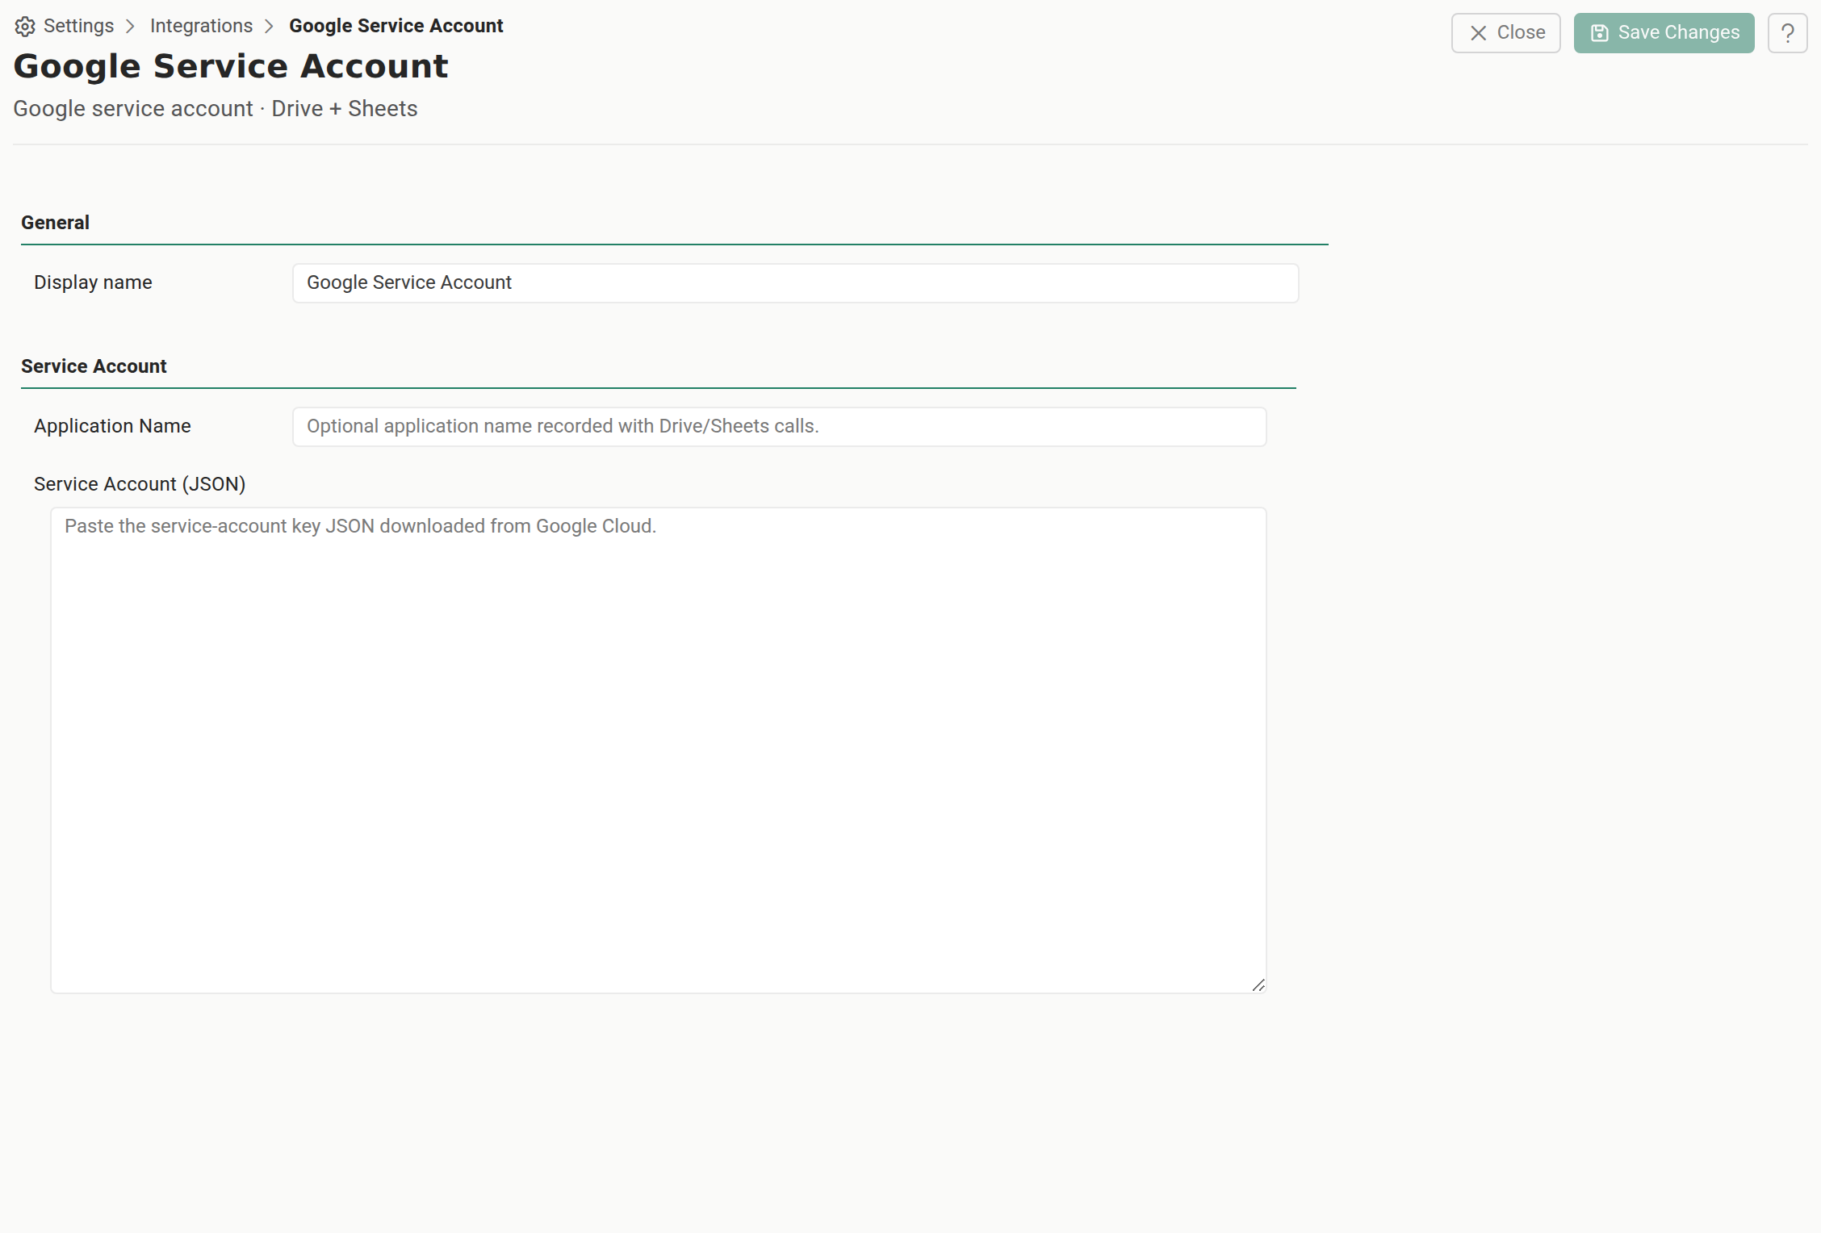The image size is (1821, 1233).
Task: Focus the Application Name input field
Action: (x=779, y=427)
